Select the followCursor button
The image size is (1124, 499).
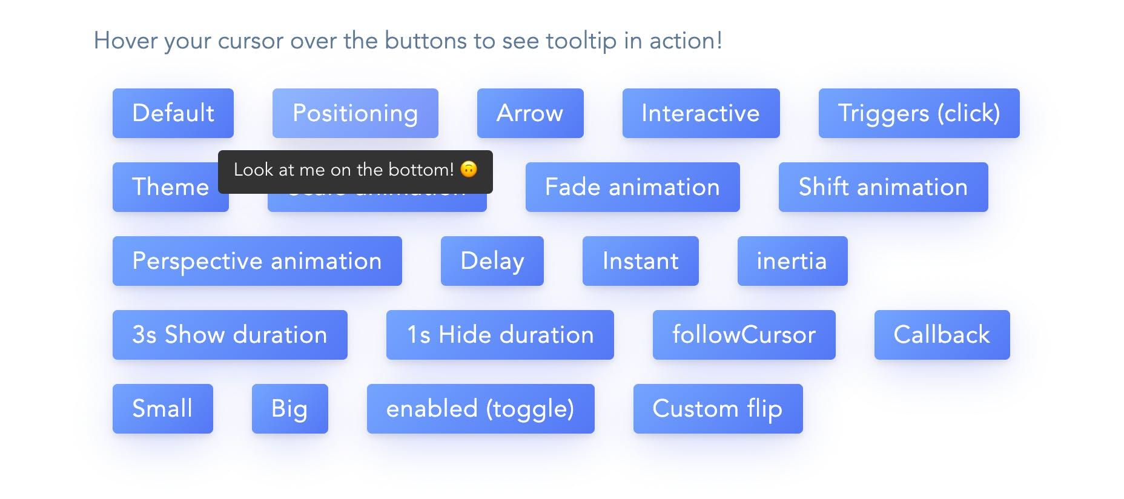[744, 335]
